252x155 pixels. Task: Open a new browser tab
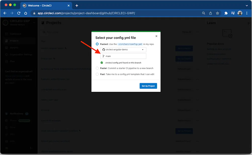click(77, 6)
